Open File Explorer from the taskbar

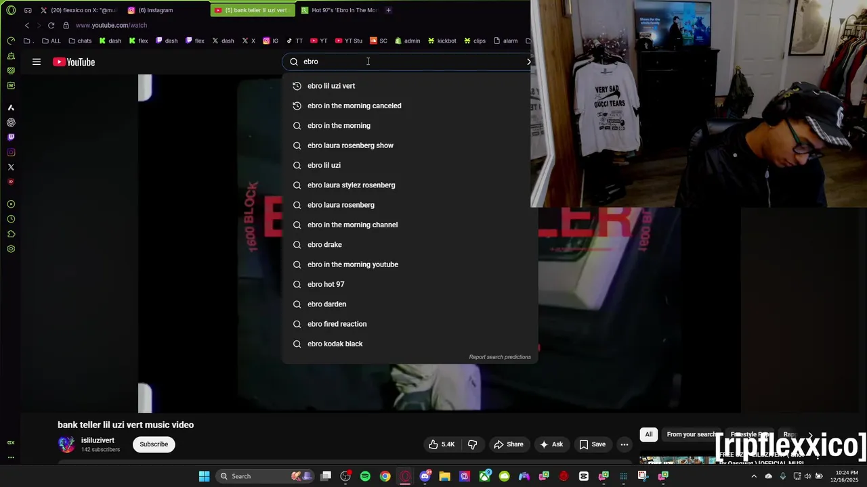(x=444, y=476)
